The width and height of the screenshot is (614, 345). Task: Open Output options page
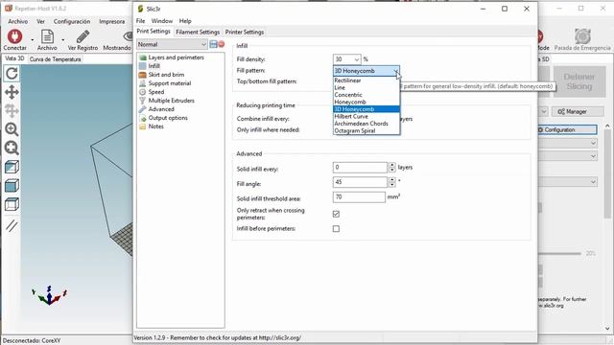[x=168, y=118]
